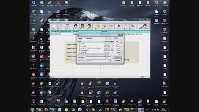Select the Alcohol 120% folder row
The height and width of the screenshot is (112, 199).
[x=84, y=50]
